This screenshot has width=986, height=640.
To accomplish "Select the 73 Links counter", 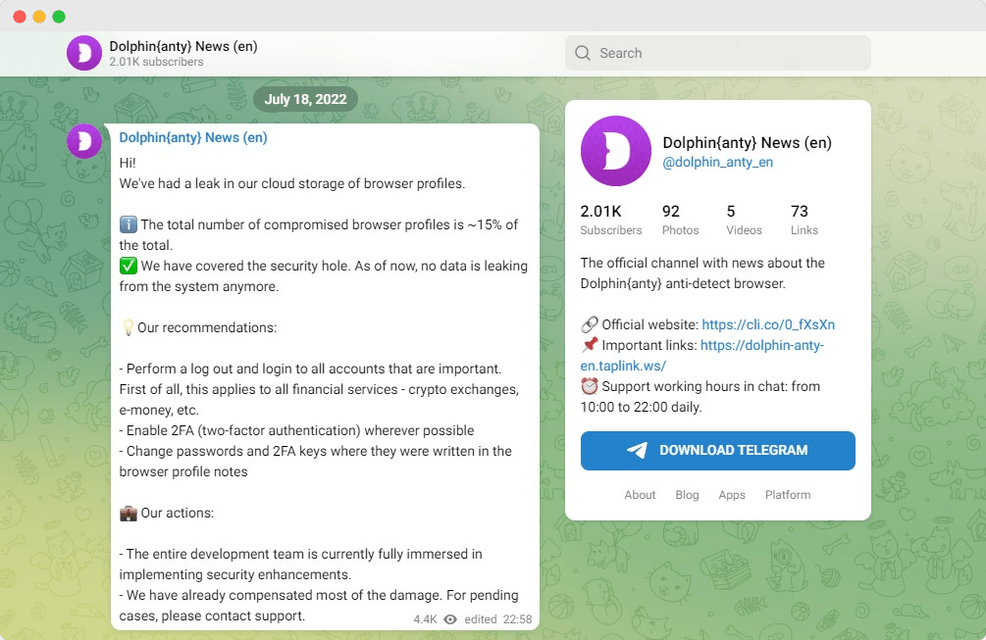I will [804, 220].
